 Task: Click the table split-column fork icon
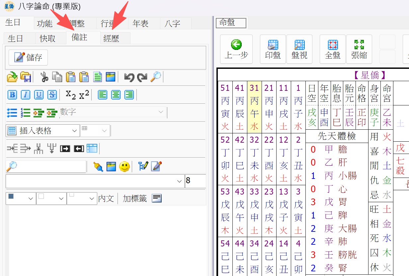tap(39, 148)
